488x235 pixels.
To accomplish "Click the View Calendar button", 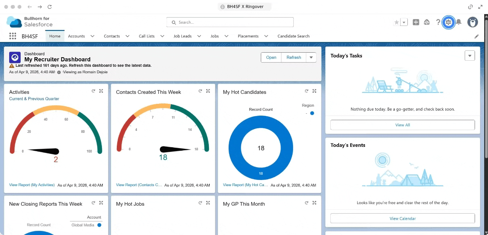I will point(402,219).
